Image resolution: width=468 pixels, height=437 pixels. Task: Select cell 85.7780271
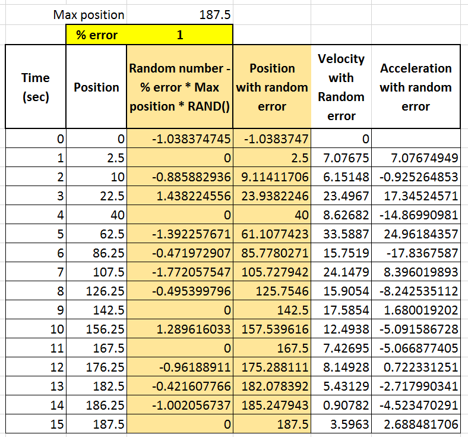coord(272,253)
